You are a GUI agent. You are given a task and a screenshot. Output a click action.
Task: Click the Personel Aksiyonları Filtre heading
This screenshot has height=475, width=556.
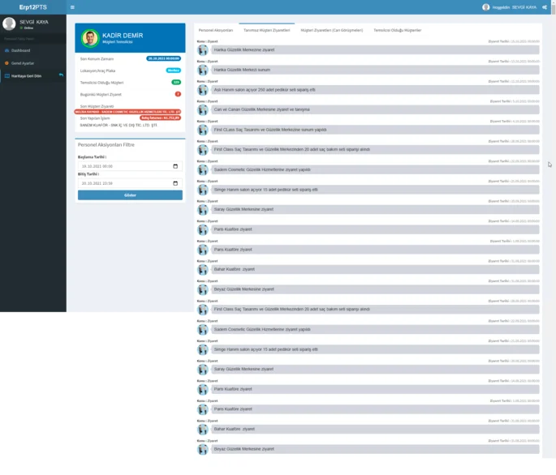tap(106, 145)
